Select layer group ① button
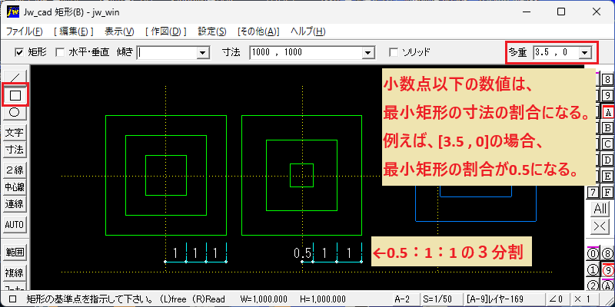 click(x=592, y=270)
